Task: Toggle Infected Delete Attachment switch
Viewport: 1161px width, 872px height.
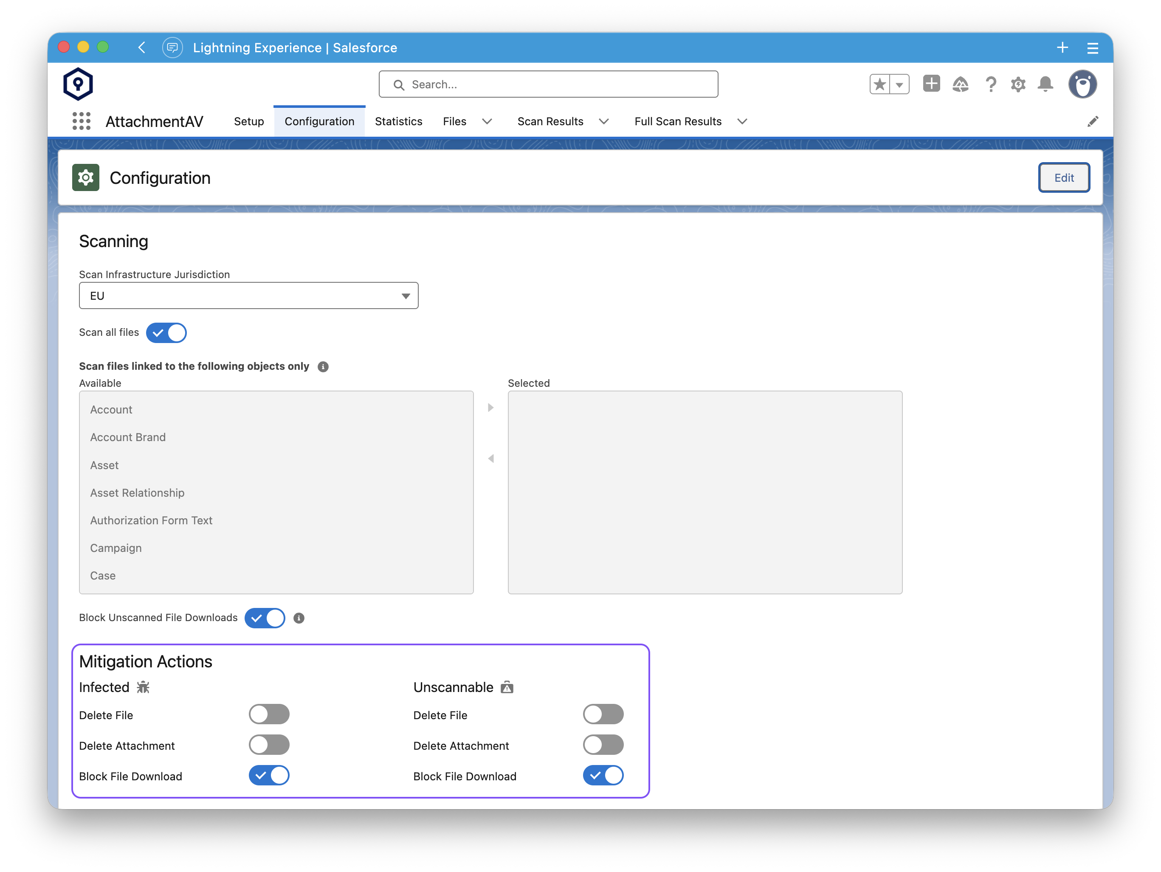Action: click(269, 745)
